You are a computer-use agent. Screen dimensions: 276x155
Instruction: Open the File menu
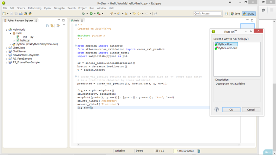point(5,8)
